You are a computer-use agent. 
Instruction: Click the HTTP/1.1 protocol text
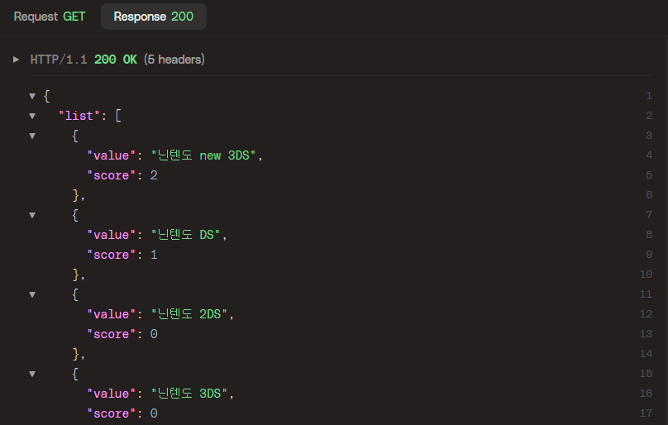click(59, 60)
